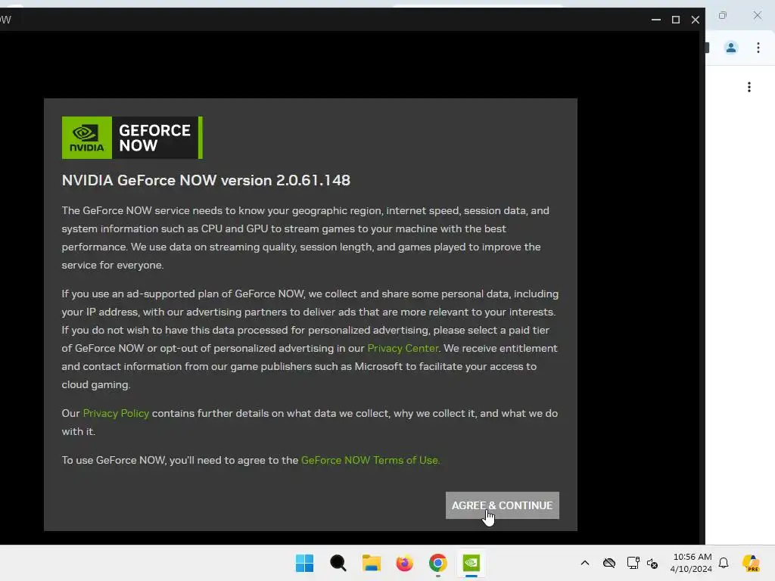The height and width of the screenshot is (581, 775).
Task: Open the network display tray icon
Action: pyautogui.click(x=633, y=563)
